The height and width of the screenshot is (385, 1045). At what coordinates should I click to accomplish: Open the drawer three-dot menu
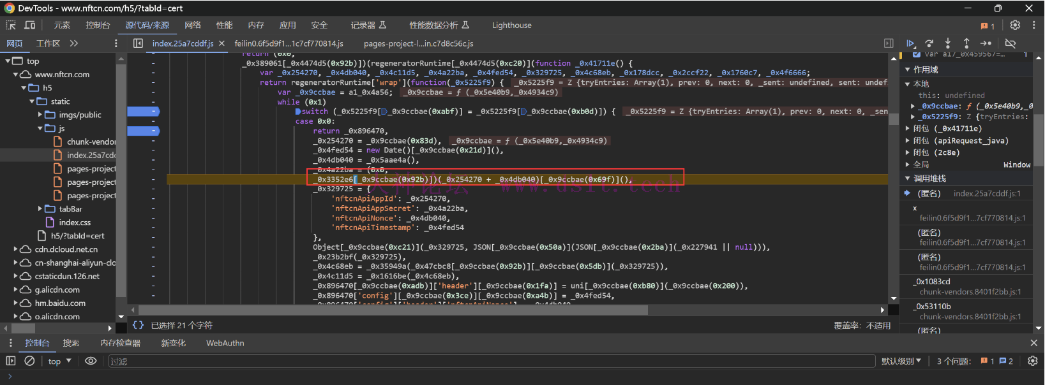click(x=11, y=343)
